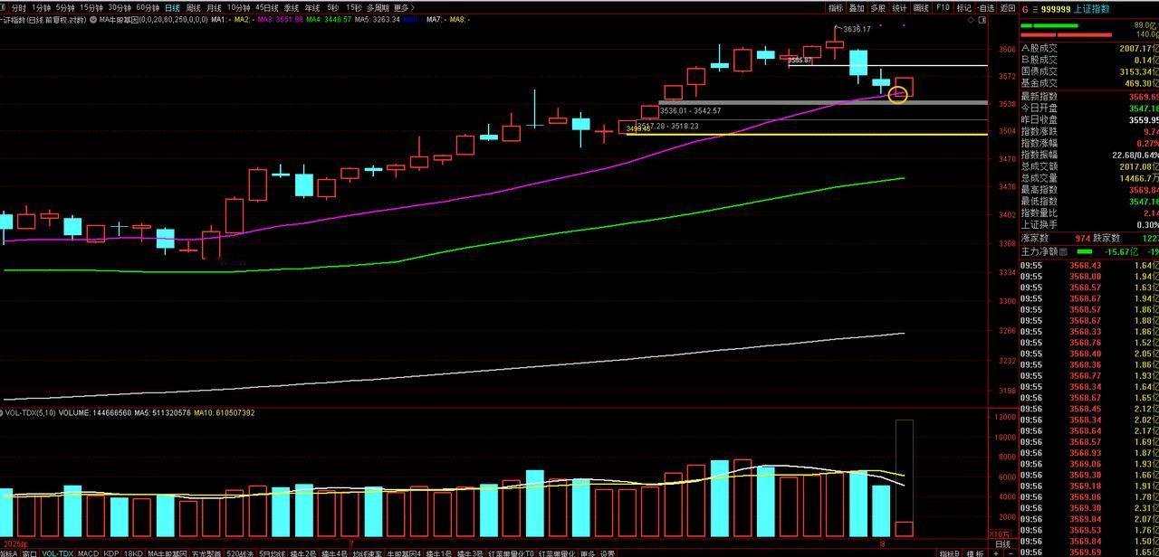Click the 标记 mark button

(964, 7)
